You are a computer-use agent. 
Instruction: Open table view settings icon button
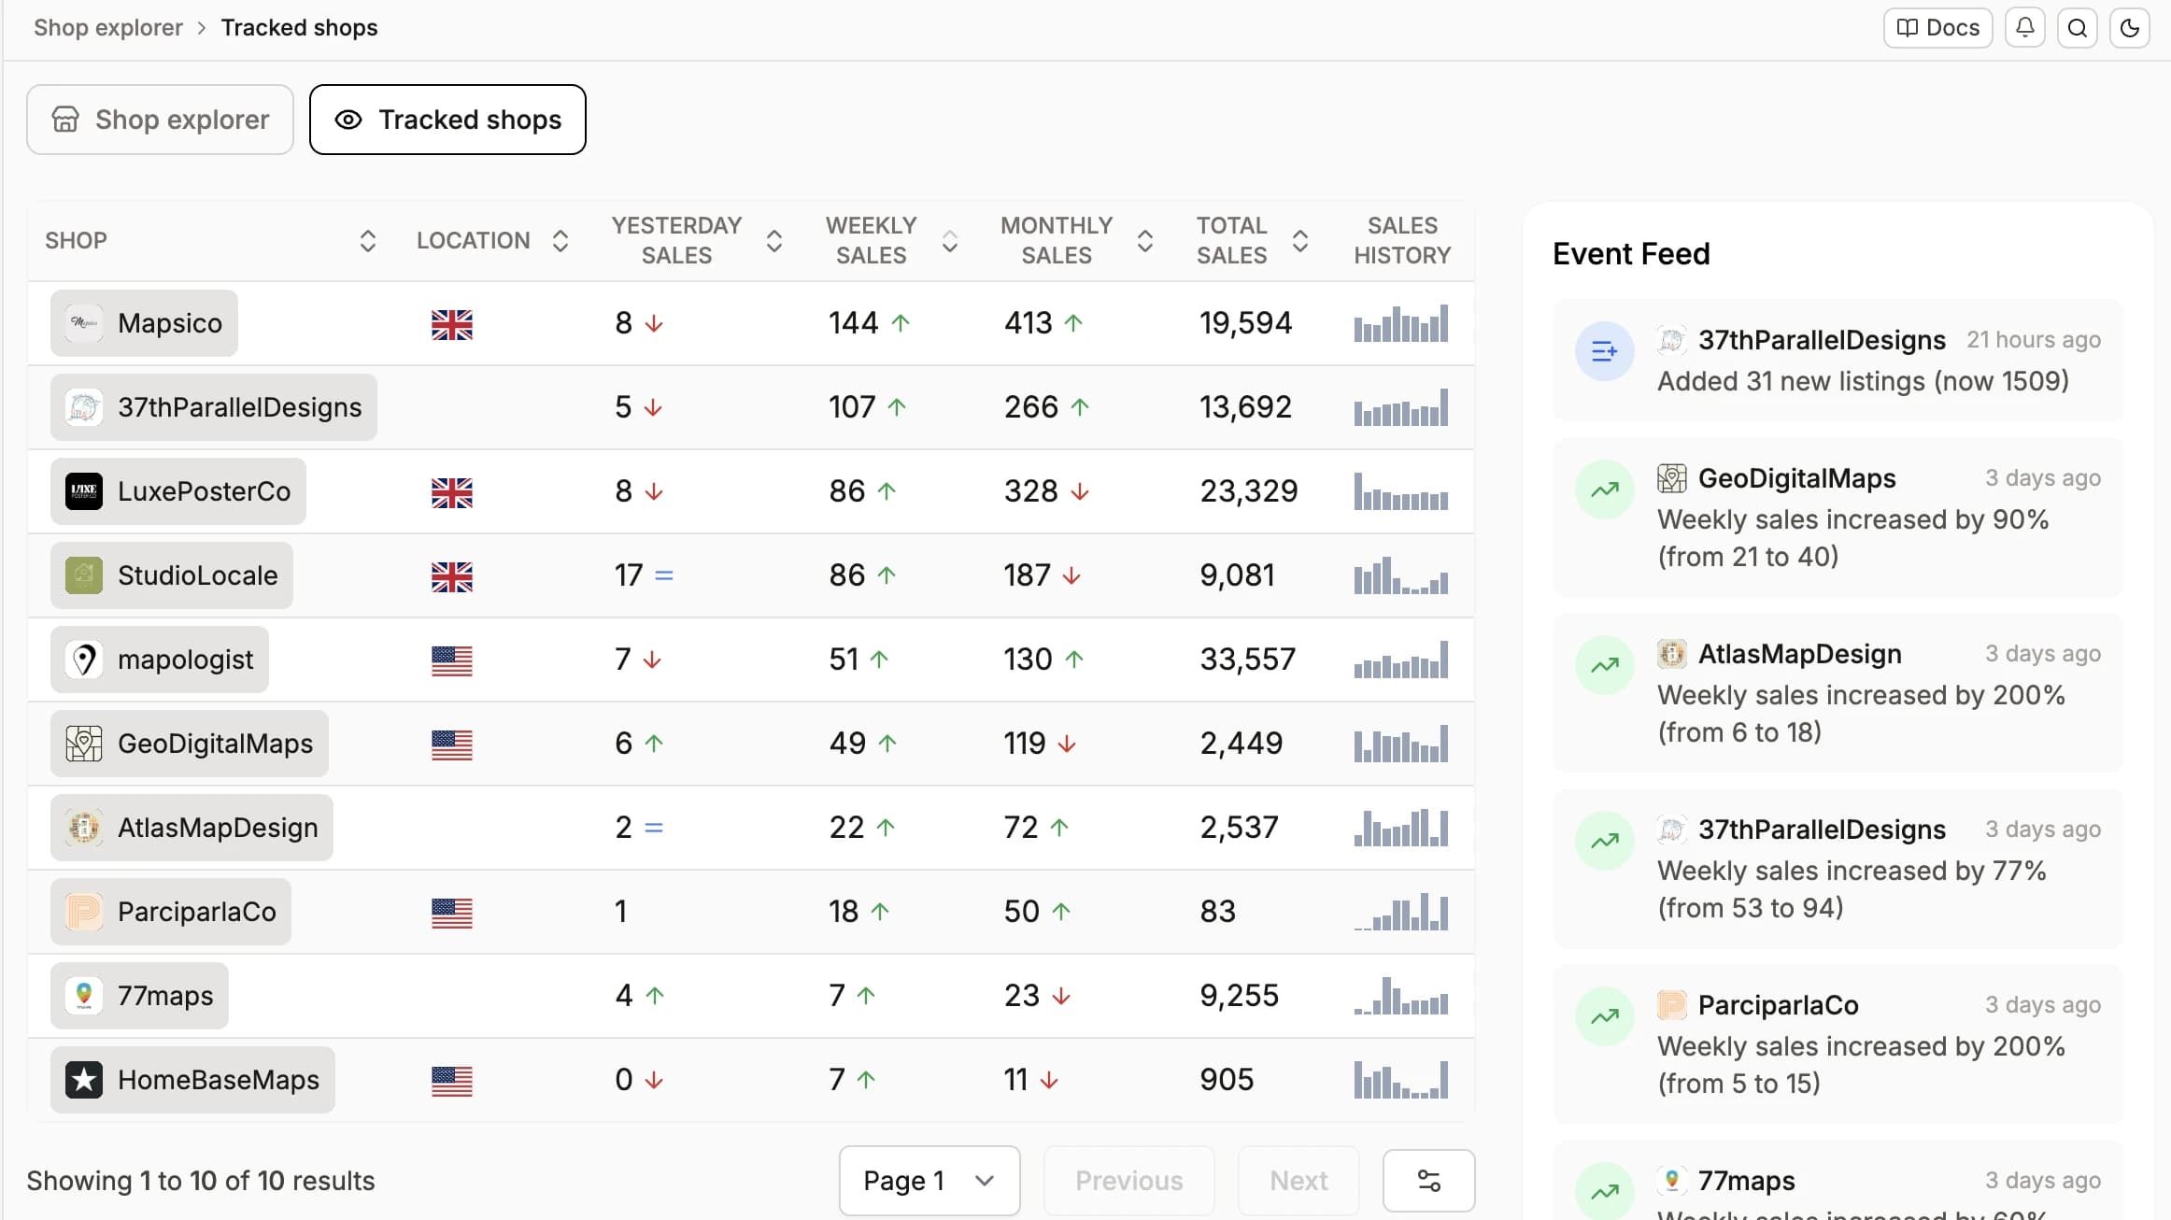click(1428, 1181)
